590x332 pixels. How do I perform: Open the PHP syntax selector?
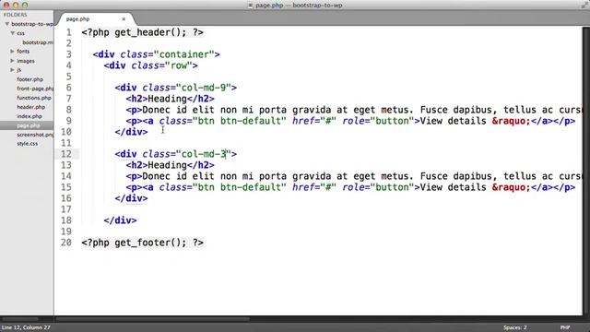click(x=565, y=327)
